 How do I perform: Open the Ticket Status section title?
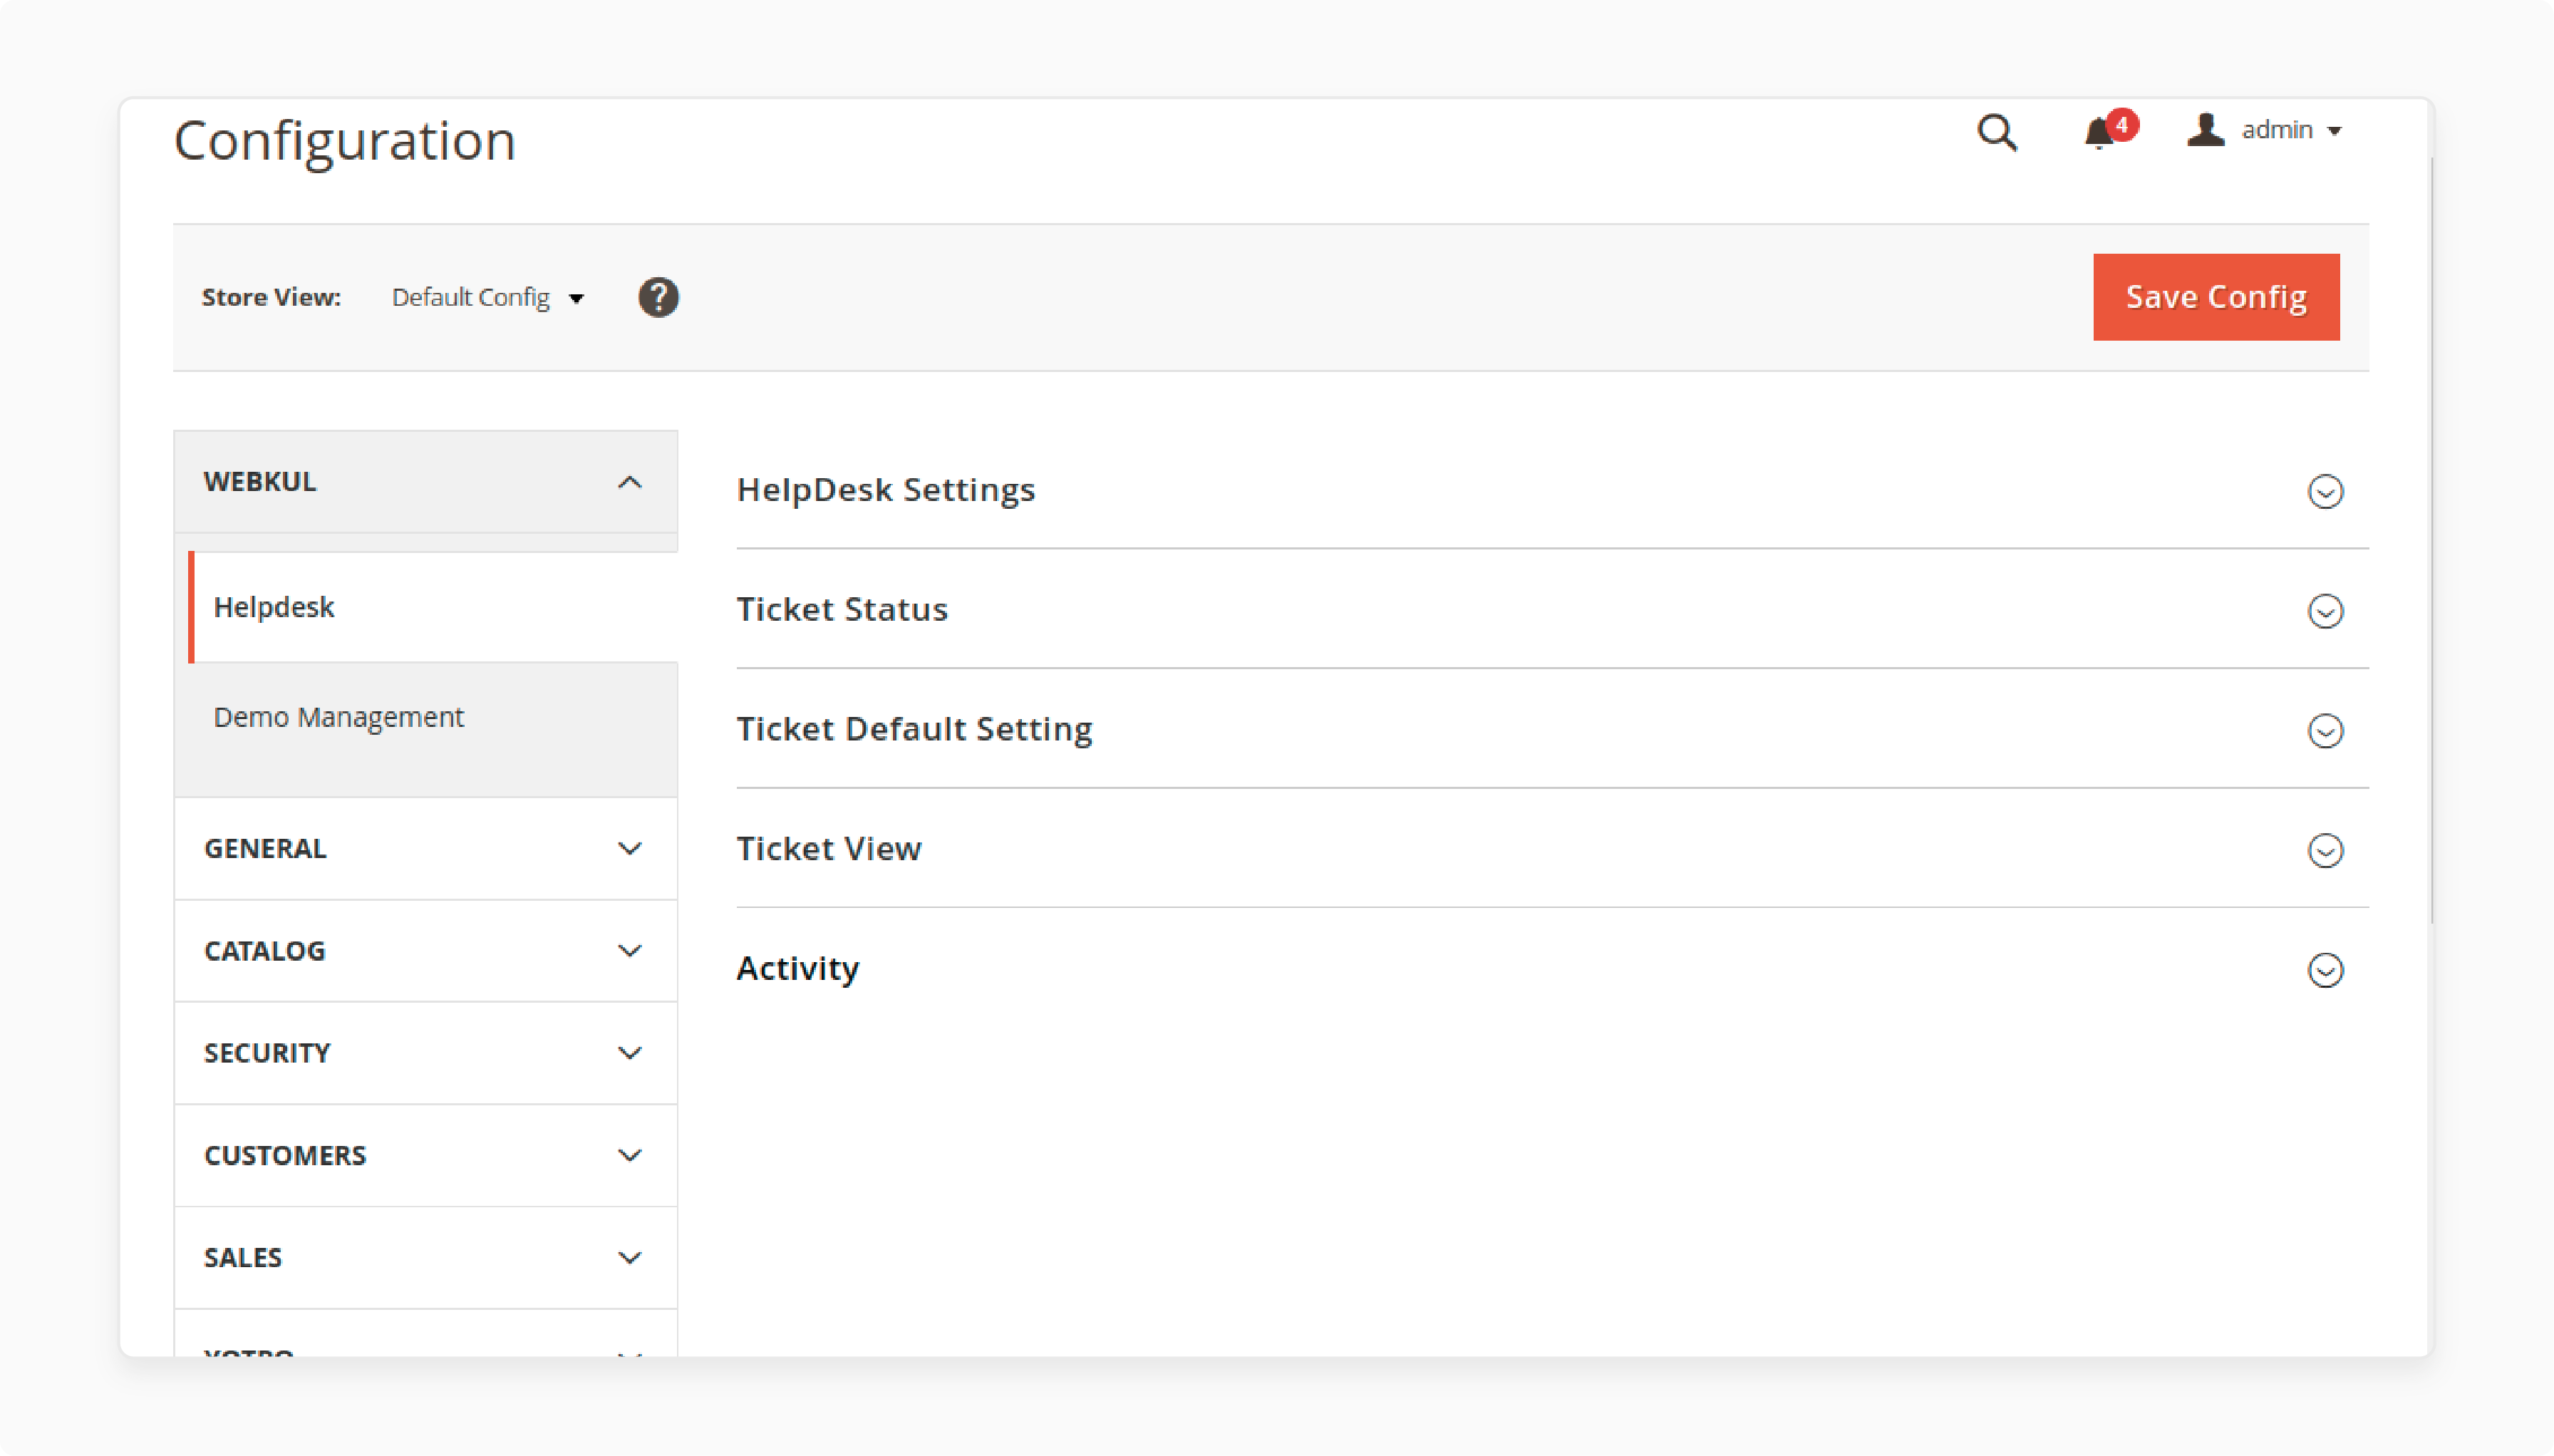coord(842,609)
